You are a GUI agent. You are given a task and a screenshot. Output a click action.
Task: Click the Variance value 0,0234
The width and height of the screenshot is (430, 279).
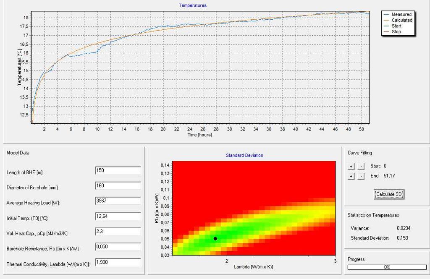[404, 228]
